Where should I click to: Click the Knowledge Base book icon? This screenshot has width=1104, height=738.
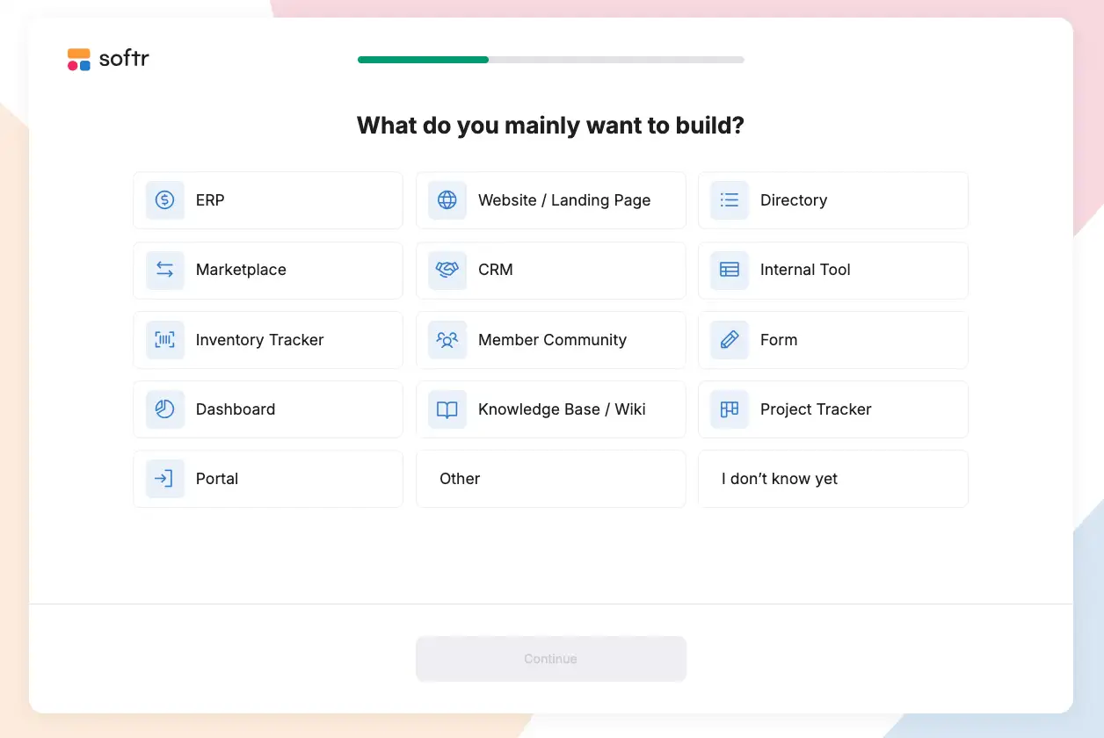447,409
